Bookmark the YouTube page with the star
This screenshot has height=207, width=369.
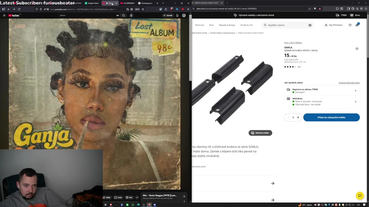click(x=143, y=9)
